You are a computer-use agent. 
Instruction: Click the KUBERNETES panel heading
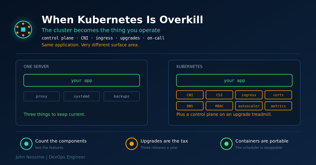click(189, 67)
